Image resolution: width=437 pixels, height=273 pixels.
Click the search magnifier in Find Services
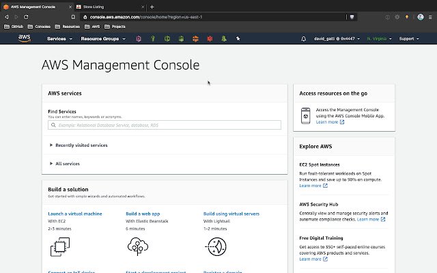pyautogui.click(x=53, y=125)
